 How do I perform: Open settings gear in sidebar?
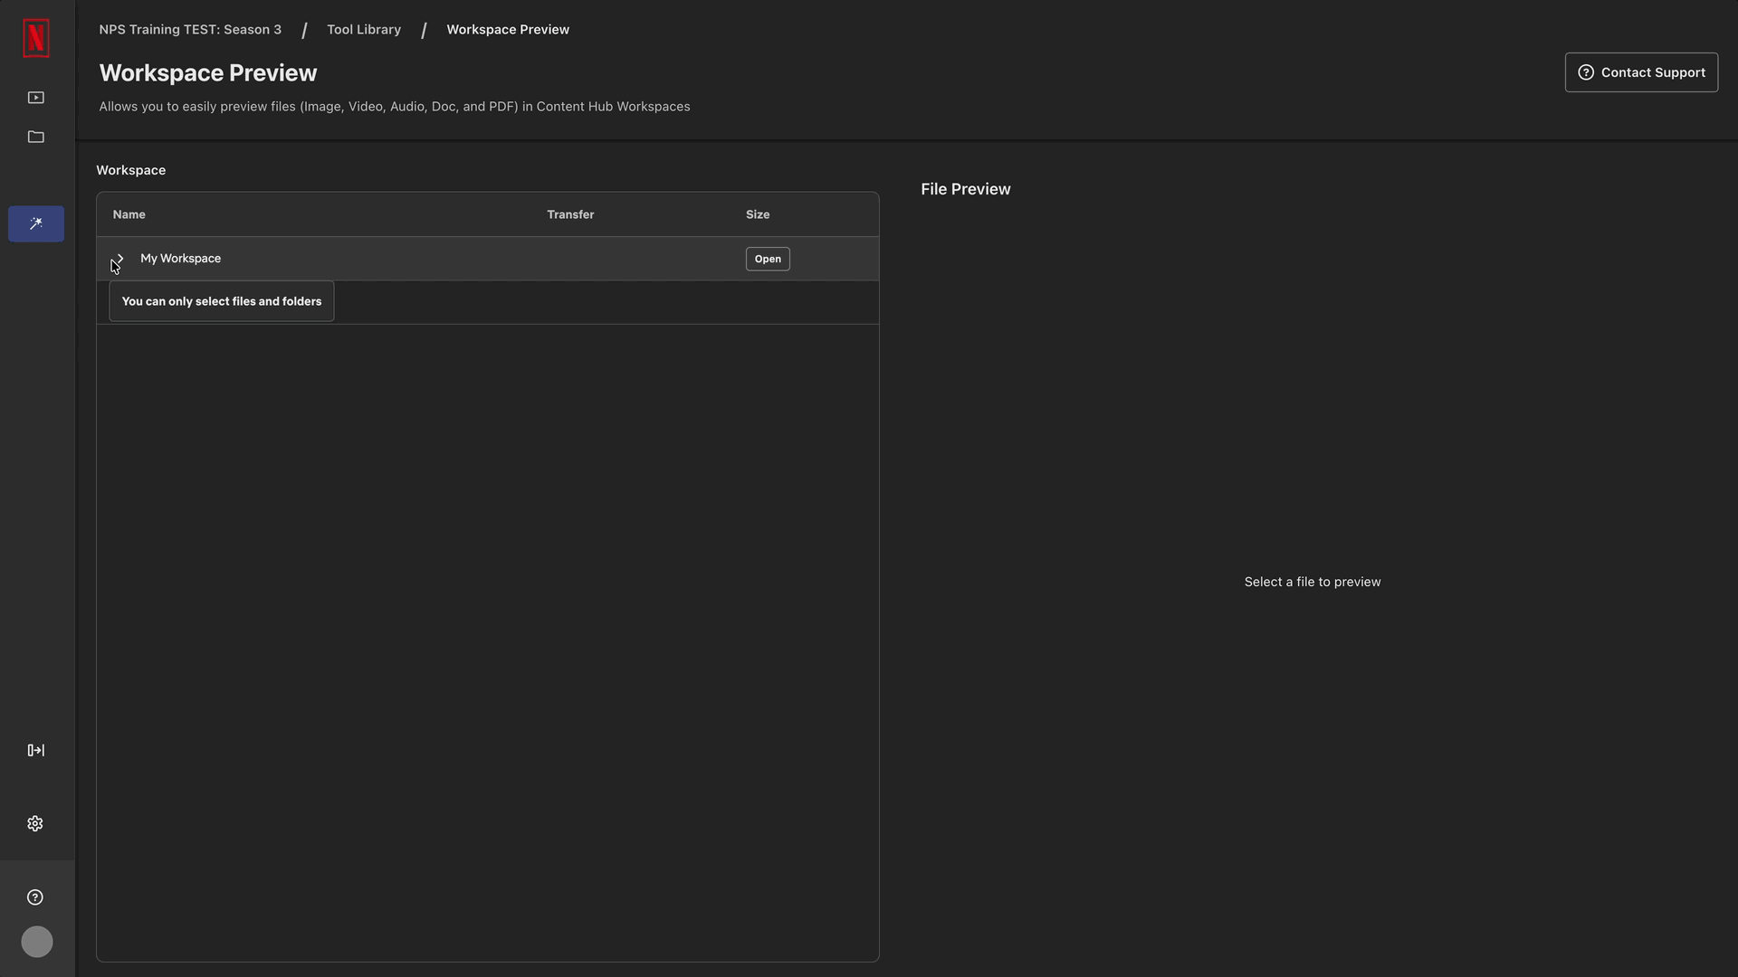pyautogui.click(x=35, y=823)
